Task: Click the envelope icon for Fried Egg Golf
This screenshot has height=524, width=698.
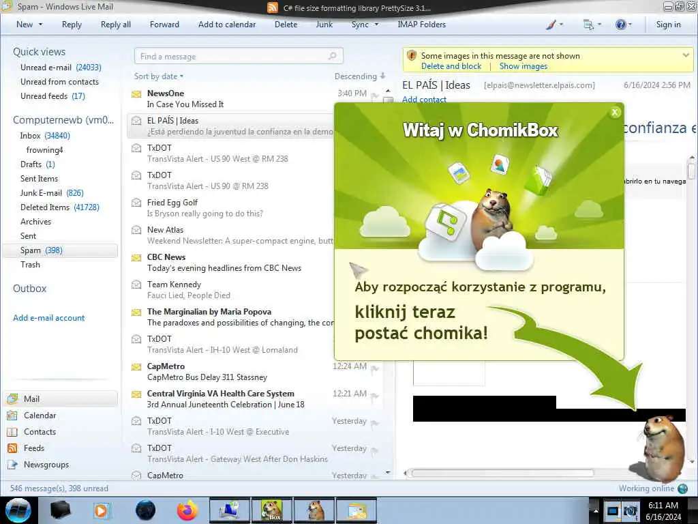Action: tap(136, 203)
